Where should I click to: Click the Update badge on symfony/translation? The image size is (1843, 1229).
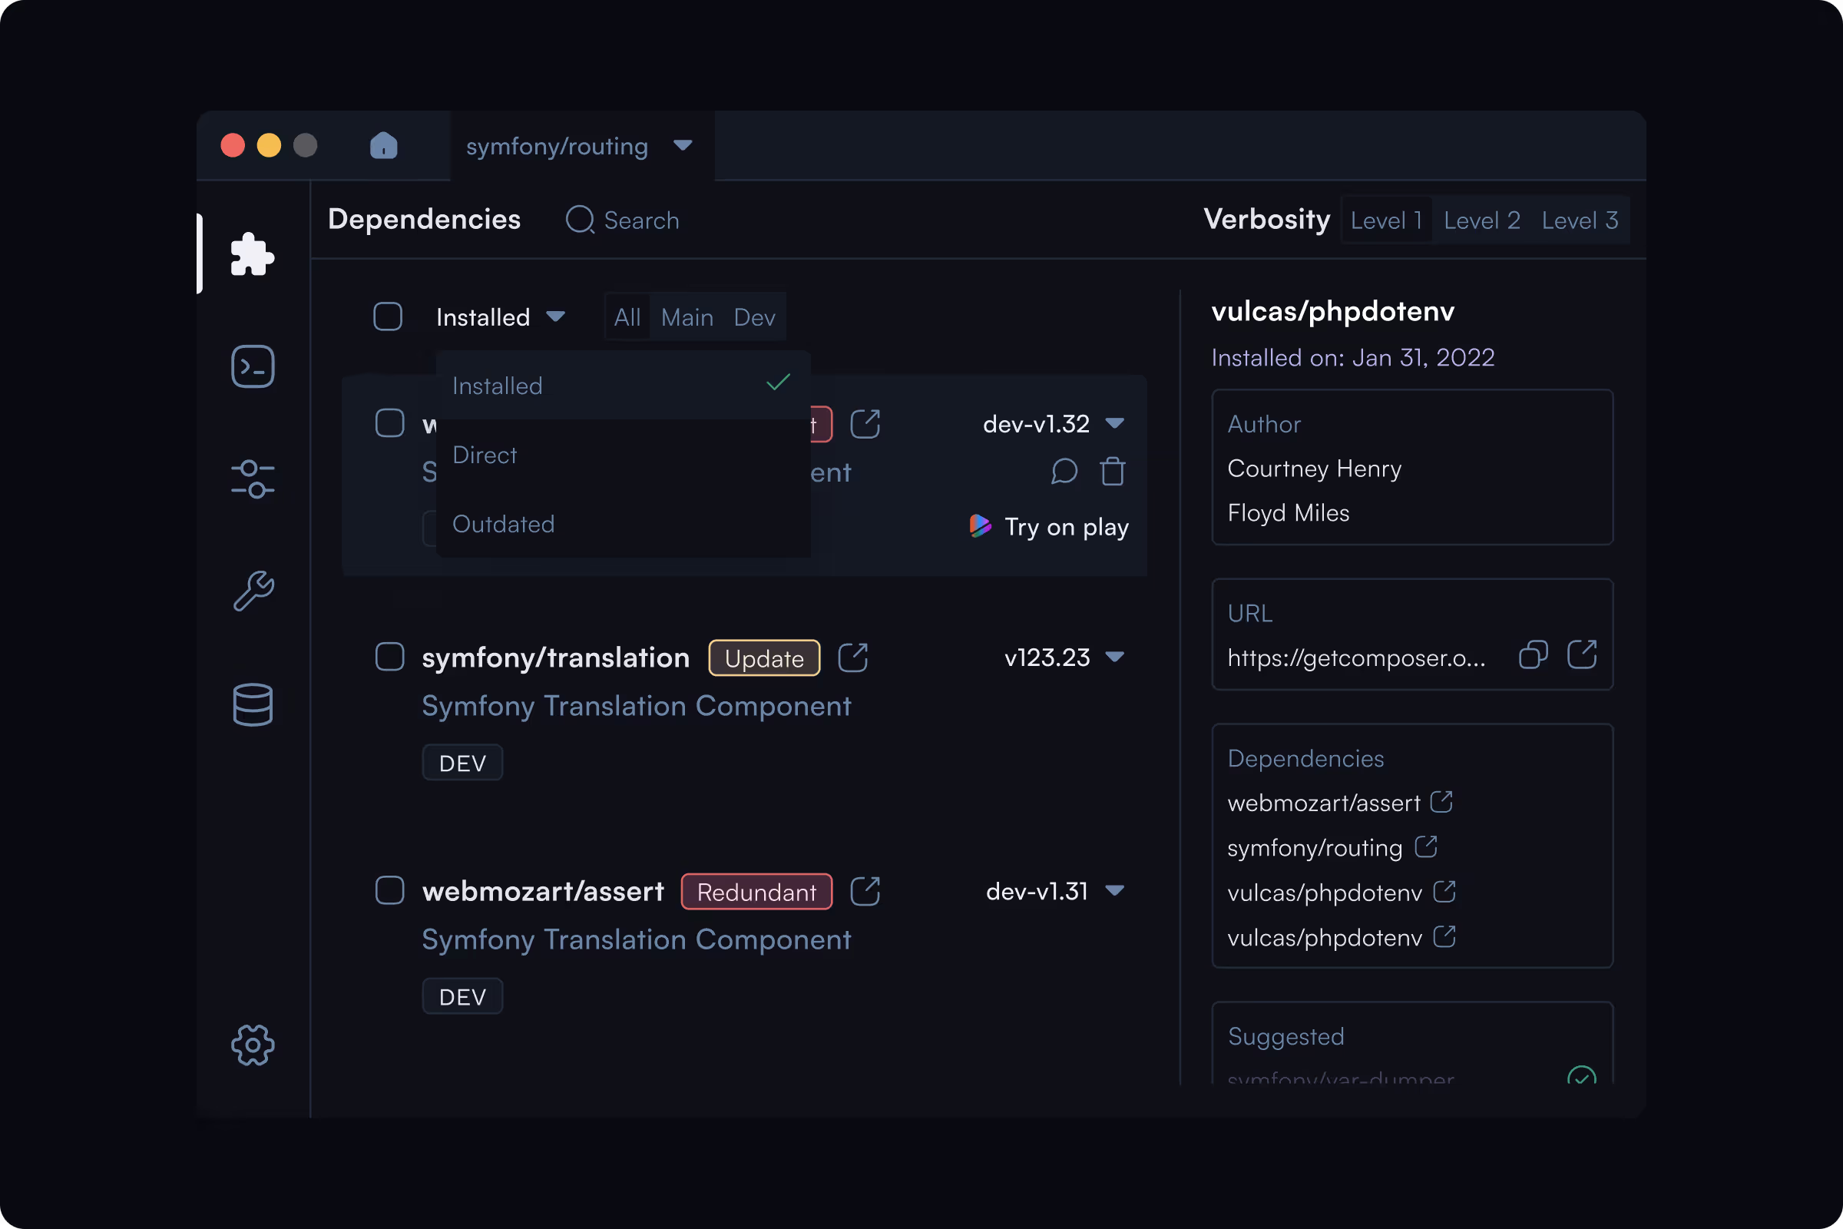764,658
